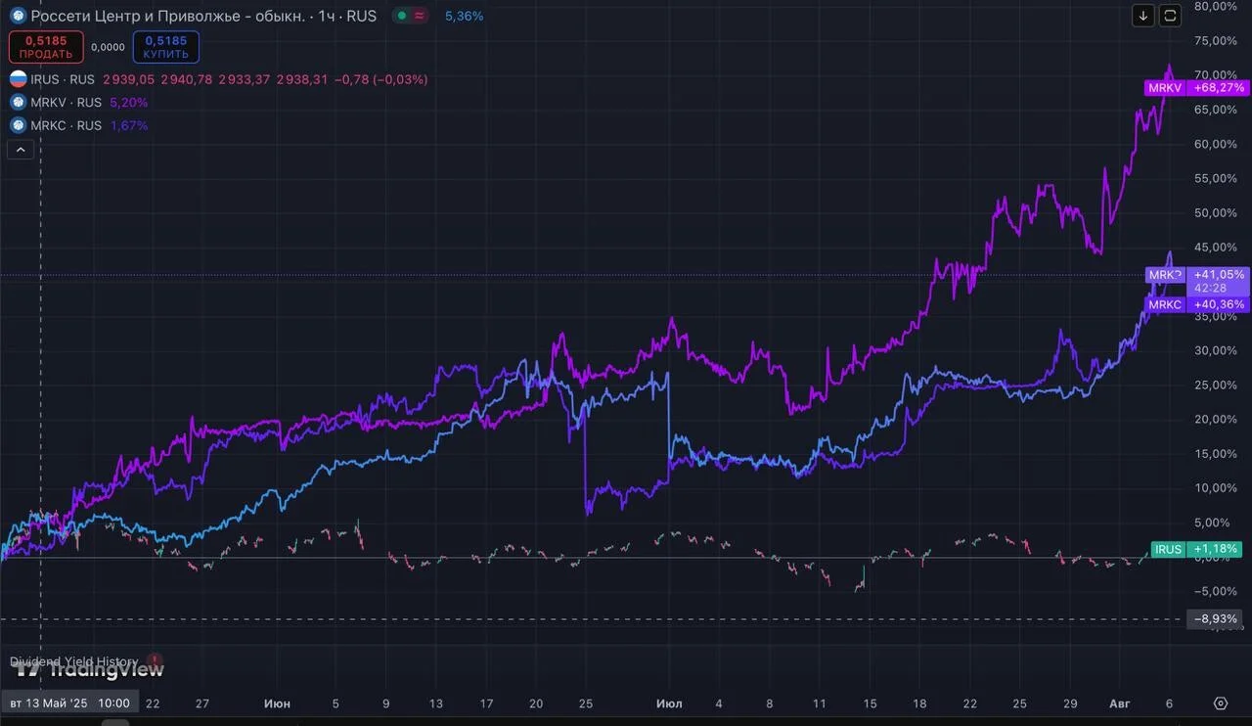Viewport: 1252px width, 726px height.
Task: Click the −0,78 (−0,03%) change in IRUS row
Action: pos(381,79)
